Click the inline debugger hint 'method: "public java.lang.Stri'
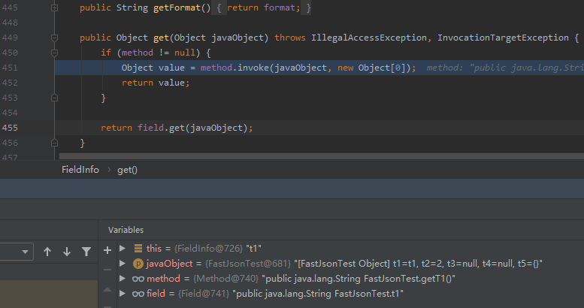 505,68
